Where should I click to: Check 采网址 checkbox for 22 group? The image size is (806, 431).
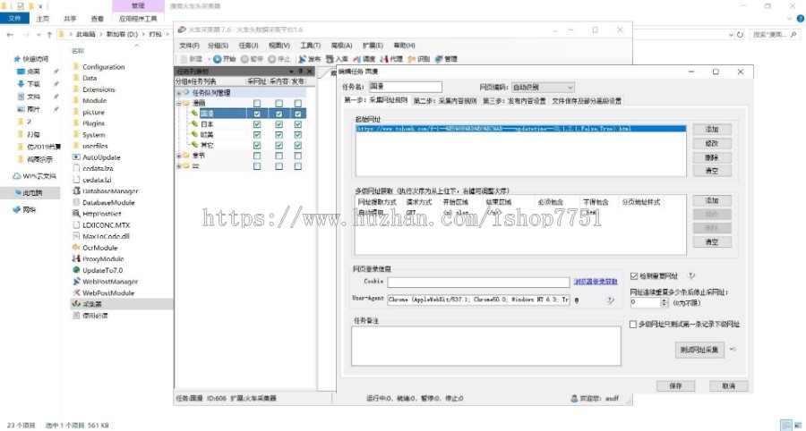point(257,166)
